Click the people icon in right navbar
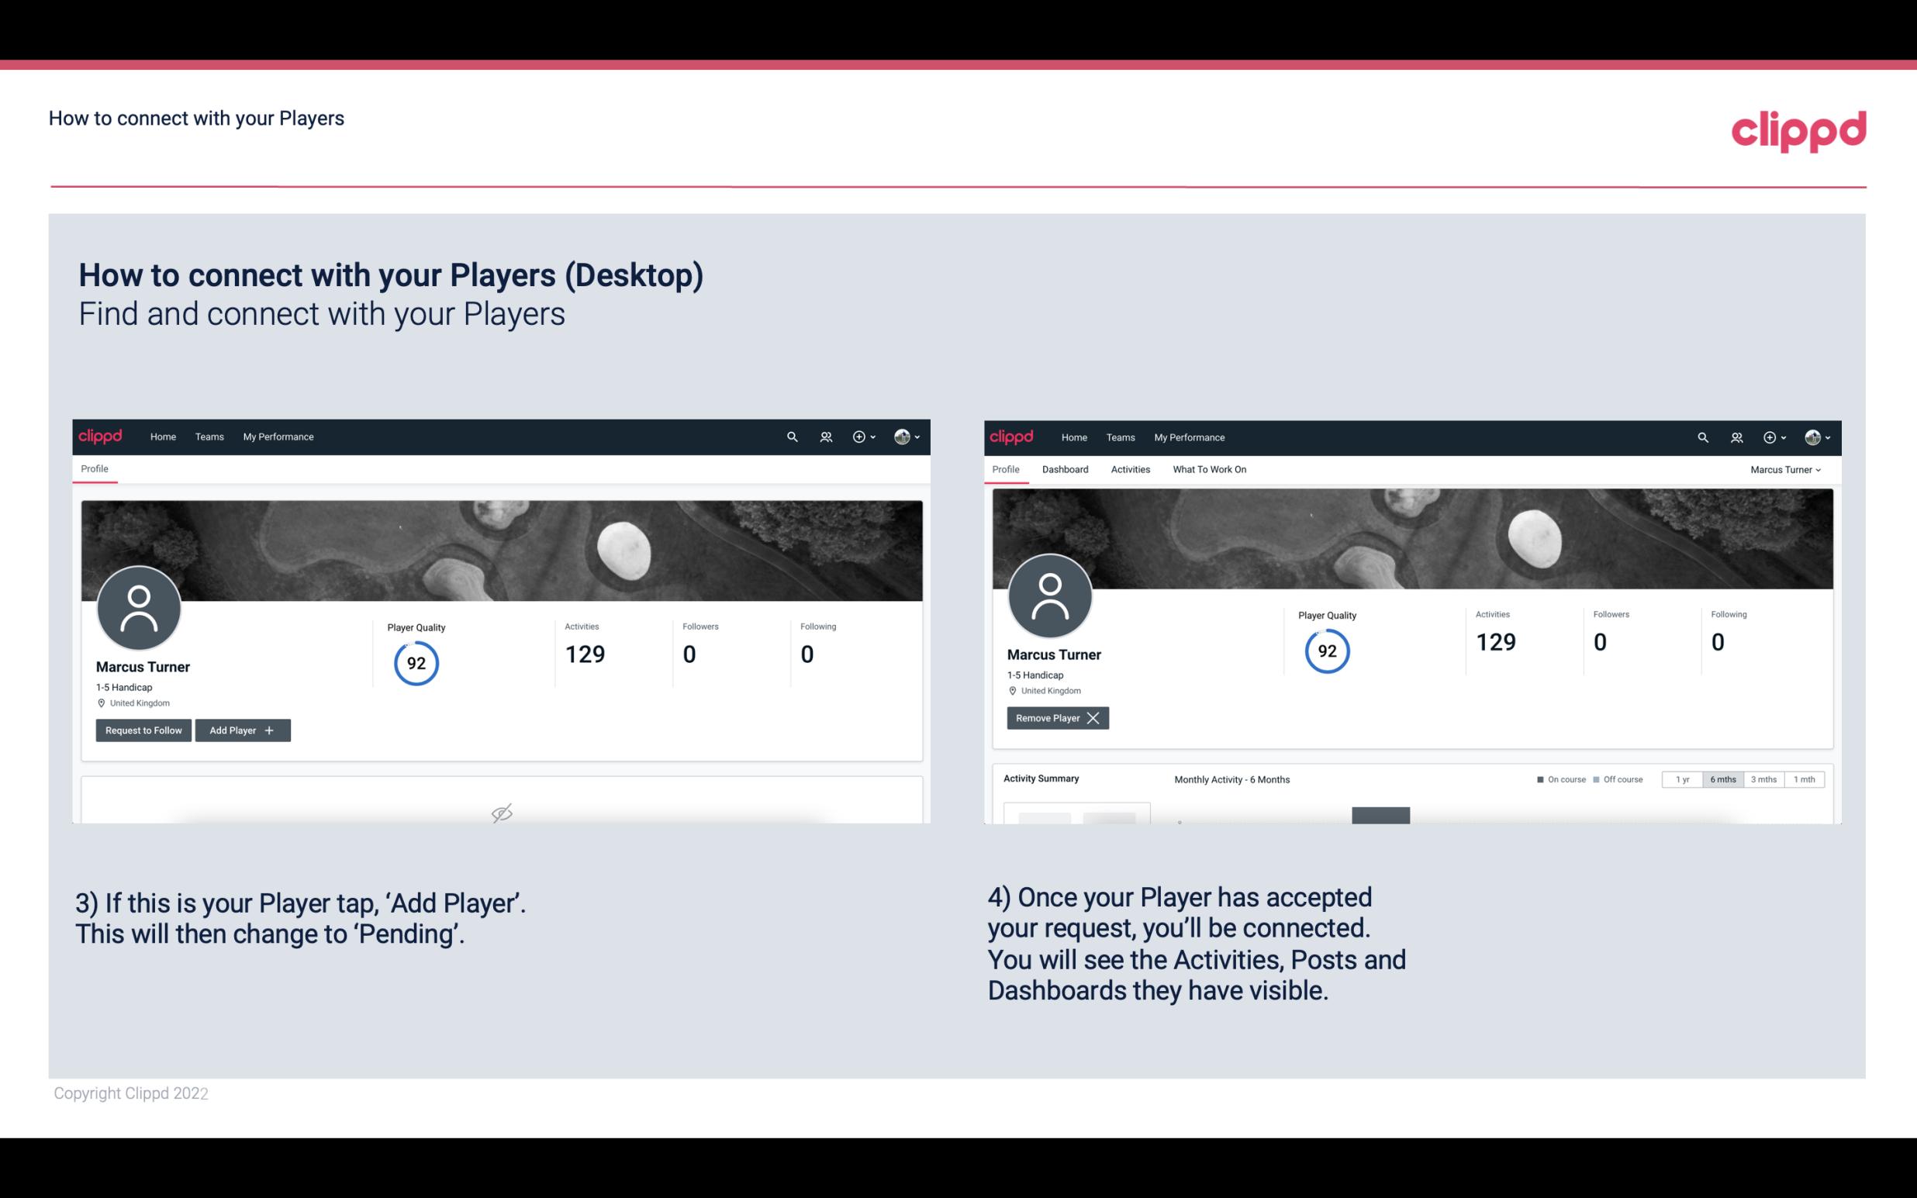Viewport: 1917px width, 1198px height. tap(1736, 436)
